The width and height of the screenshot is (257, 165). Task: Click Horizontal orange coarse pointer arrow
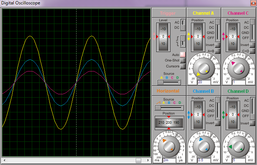tap(164, 141)
